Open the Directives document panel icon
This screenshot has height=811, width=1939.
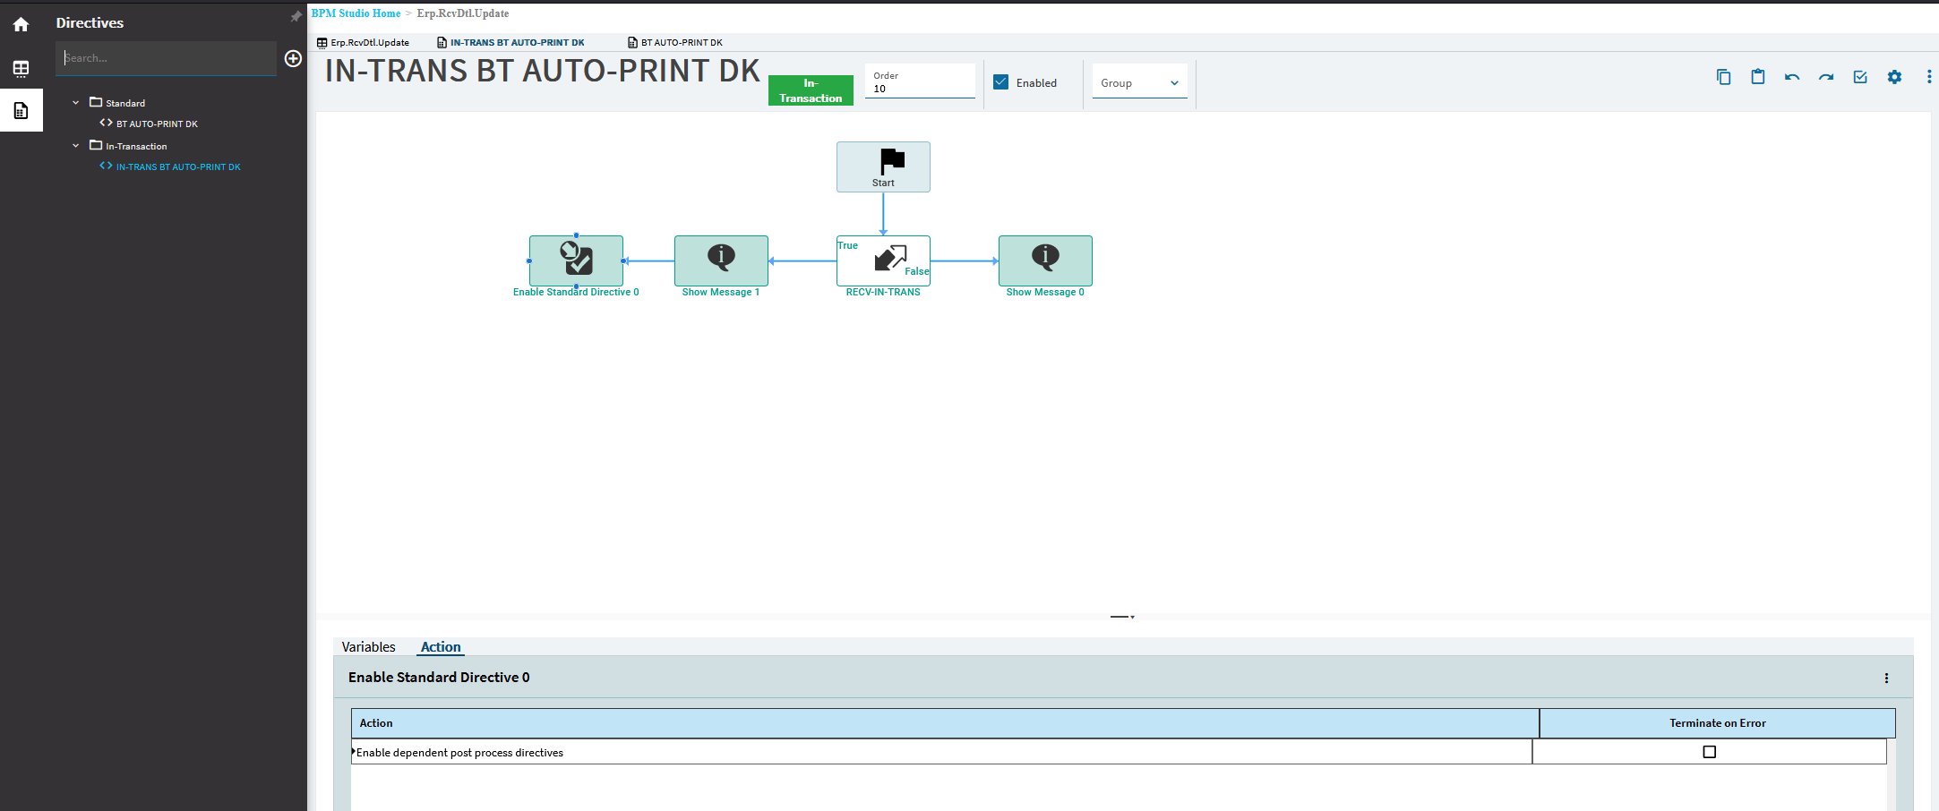[x=20, y=109]
